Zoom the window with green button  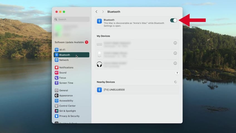point(64,12)
